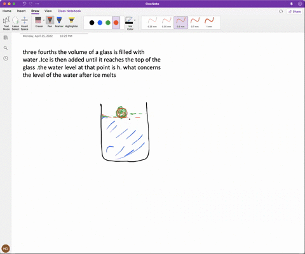
Task: Open the feedback smiley icon
Action: point(300,4)
